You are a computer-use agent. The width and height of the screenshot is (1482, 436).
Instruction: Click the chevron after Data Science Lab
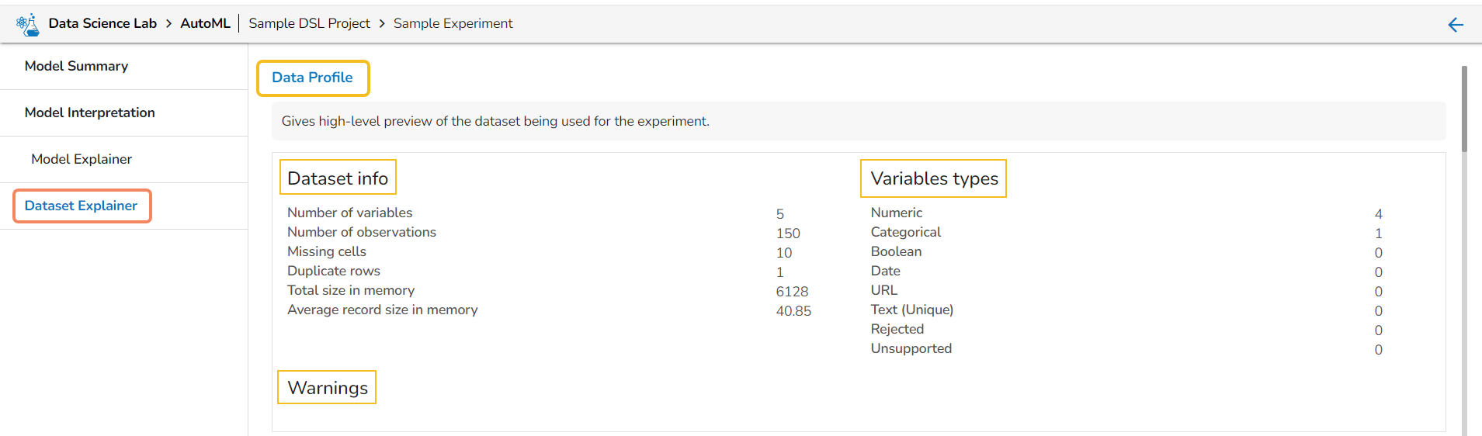tap(168, 24)
